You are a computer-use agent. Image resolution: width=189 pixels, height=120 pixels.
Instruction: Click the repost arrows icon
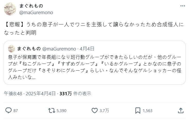point(51,110)
